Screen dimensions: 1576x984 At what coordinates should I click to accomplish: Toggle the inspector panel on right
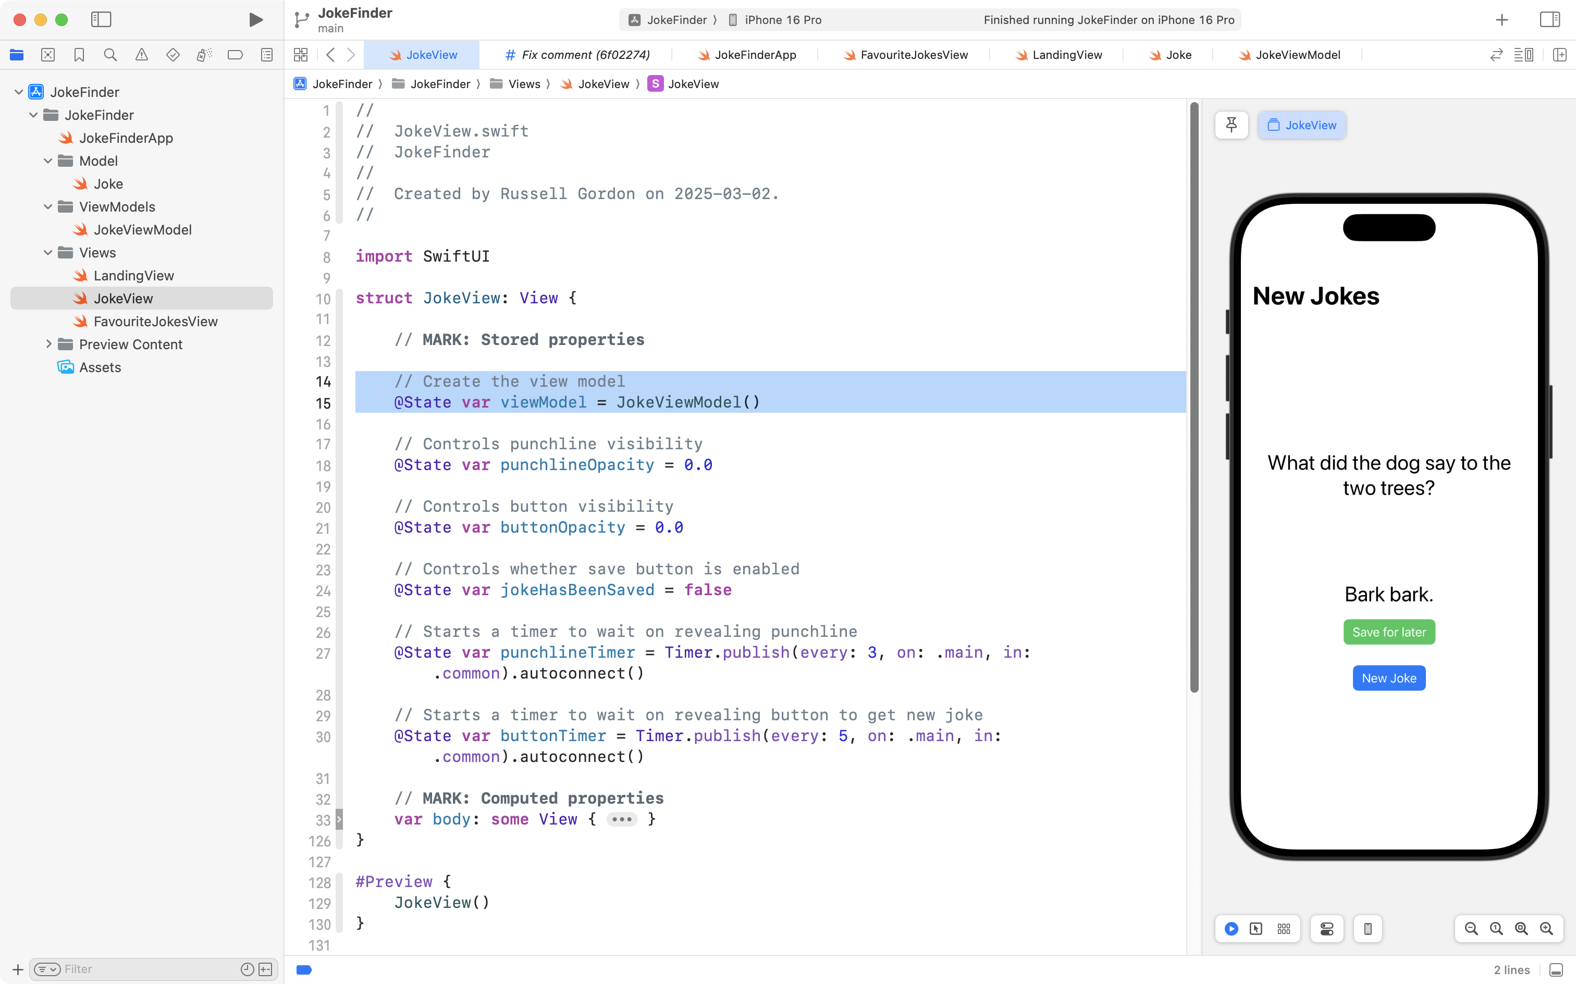1549,19
